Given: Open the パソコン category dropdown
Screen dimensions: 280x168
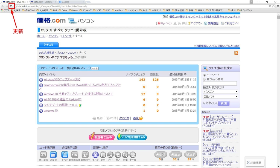Looking at the screenshot, I should [220, 92].
